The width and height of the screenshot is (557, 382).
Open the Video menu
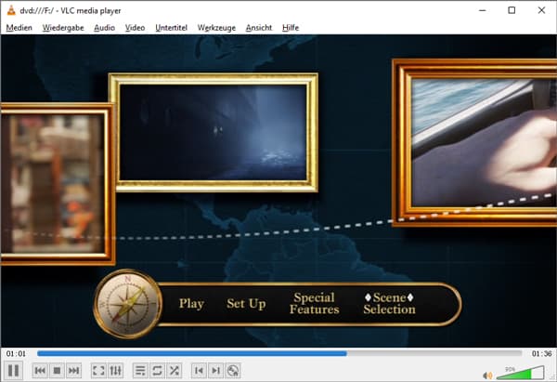coord(135,28)
